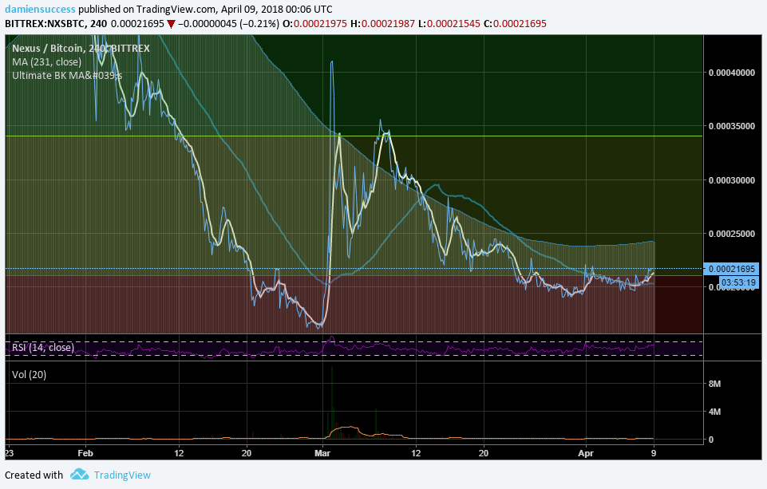The width and height of the screenshot is (767, 489).
Task: Click the 0.00025000 price axis label
Action: pyautogui.click(x=732, y=234)
